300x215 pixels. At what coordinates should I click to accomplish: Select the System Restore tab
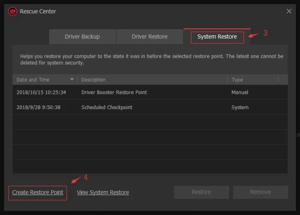click(217, 37)
